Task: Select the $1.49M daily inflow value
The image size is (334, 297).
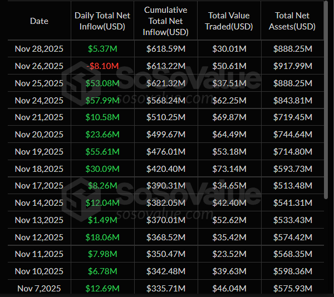Action: pyautogui.click(x=103, y=220)
